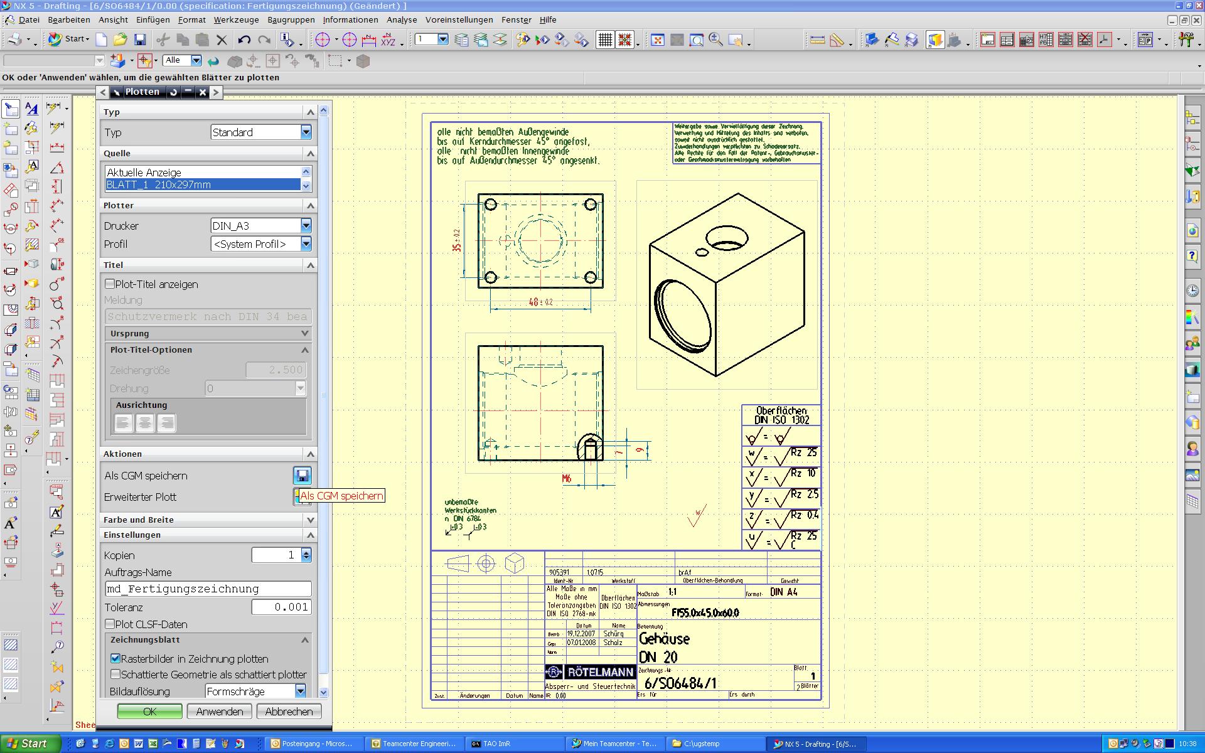This screenshot has width=1205, height=753.
Task: Click the Save disk icon in toolbar
Action: pos(140,40)
